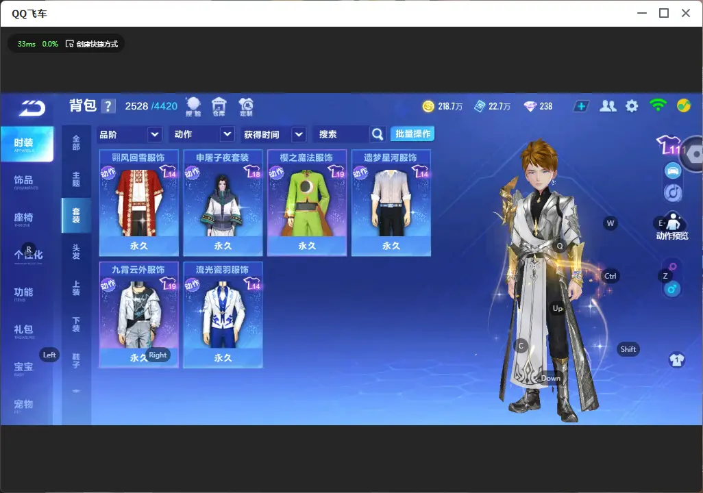Click the Up key overlay
Image resolution: width=703 pixels, height=493 pixels.
tap(557, 308)
